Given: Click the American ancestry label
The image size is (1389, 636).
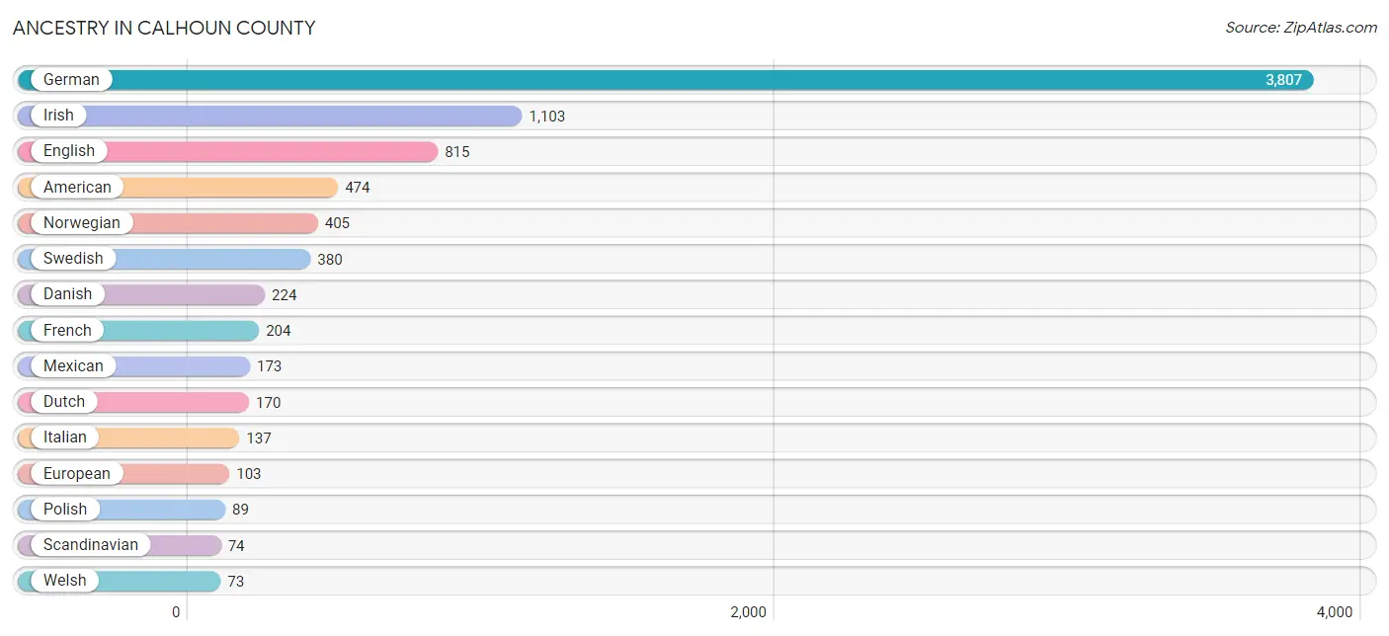Looking at the screenshot, I should coord(77,187).
